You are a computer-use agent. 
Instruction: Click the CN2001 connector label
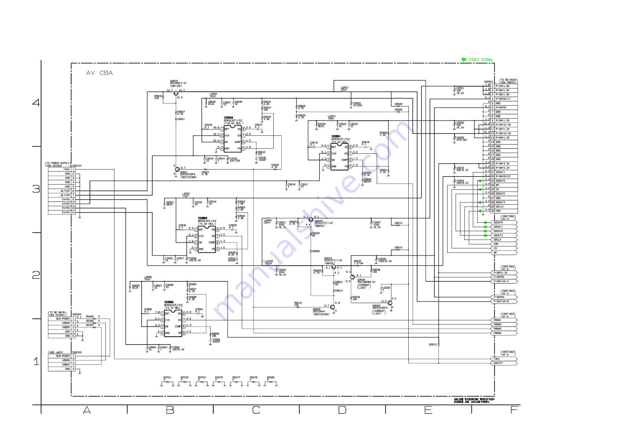click(x=489, y=82)
